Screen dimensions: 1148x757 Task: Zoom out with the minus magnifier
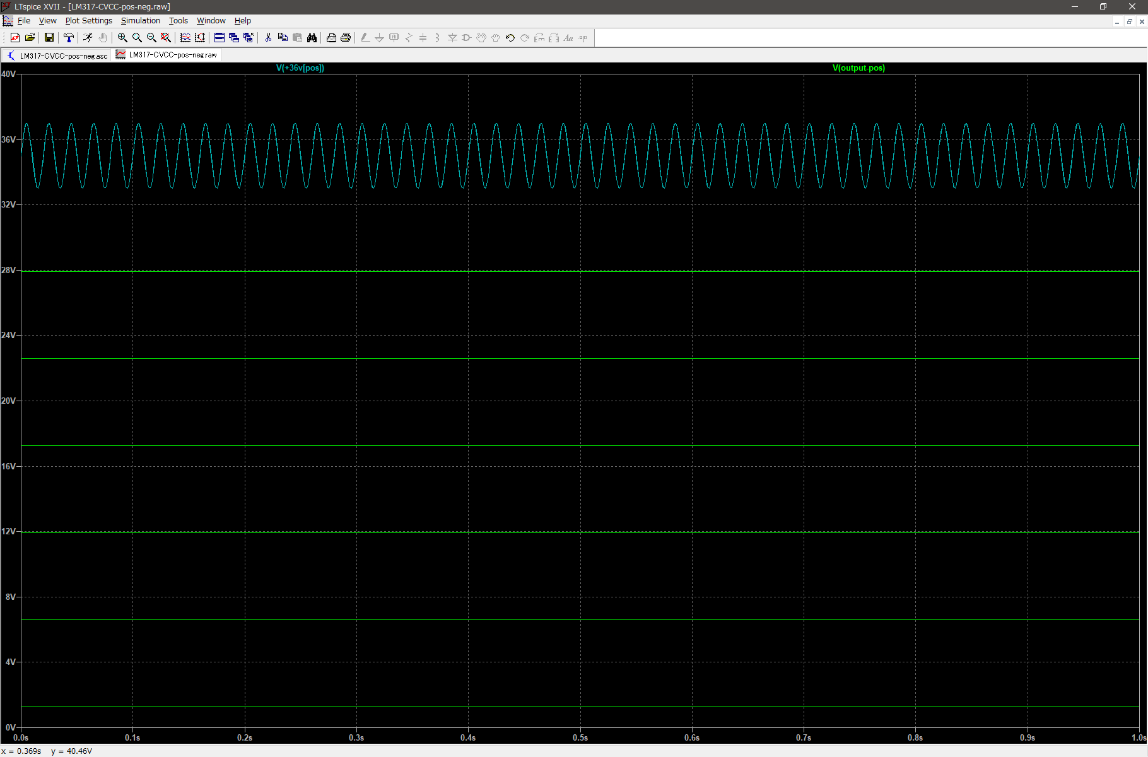[151, 38]
